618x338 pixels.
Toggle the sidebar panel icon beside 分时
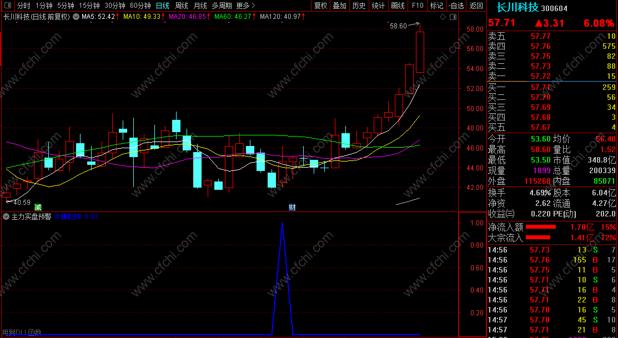7,6
